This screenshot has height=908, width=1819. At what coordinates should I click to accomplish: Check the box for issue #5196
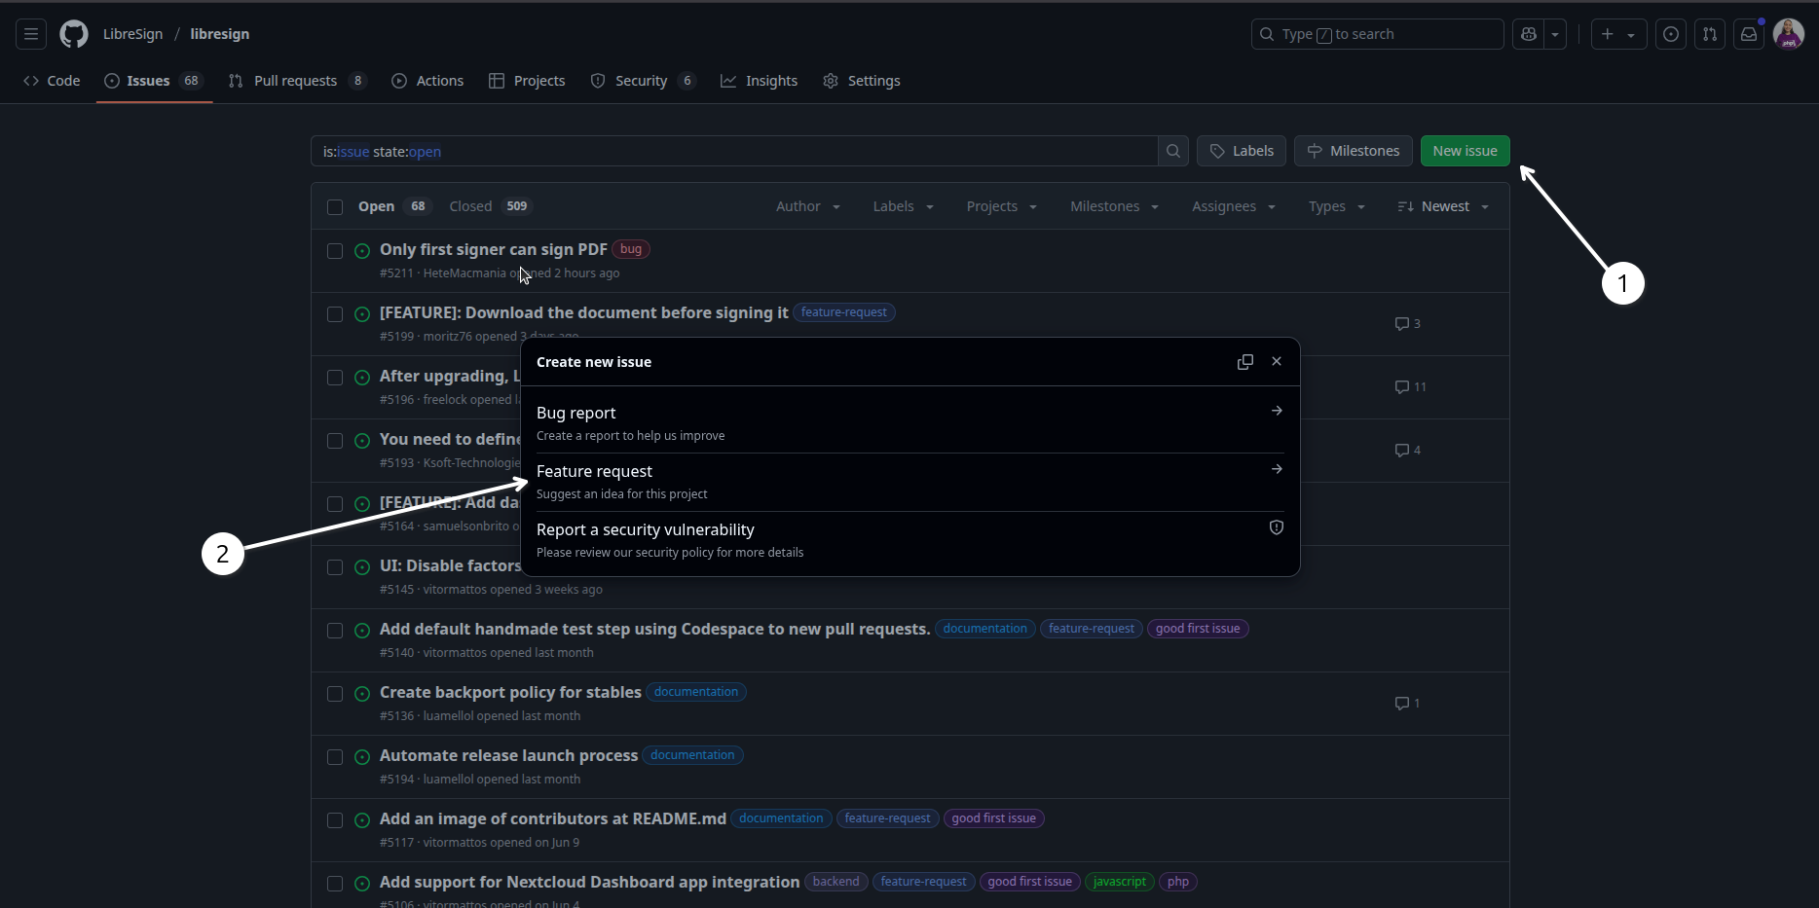335,378
